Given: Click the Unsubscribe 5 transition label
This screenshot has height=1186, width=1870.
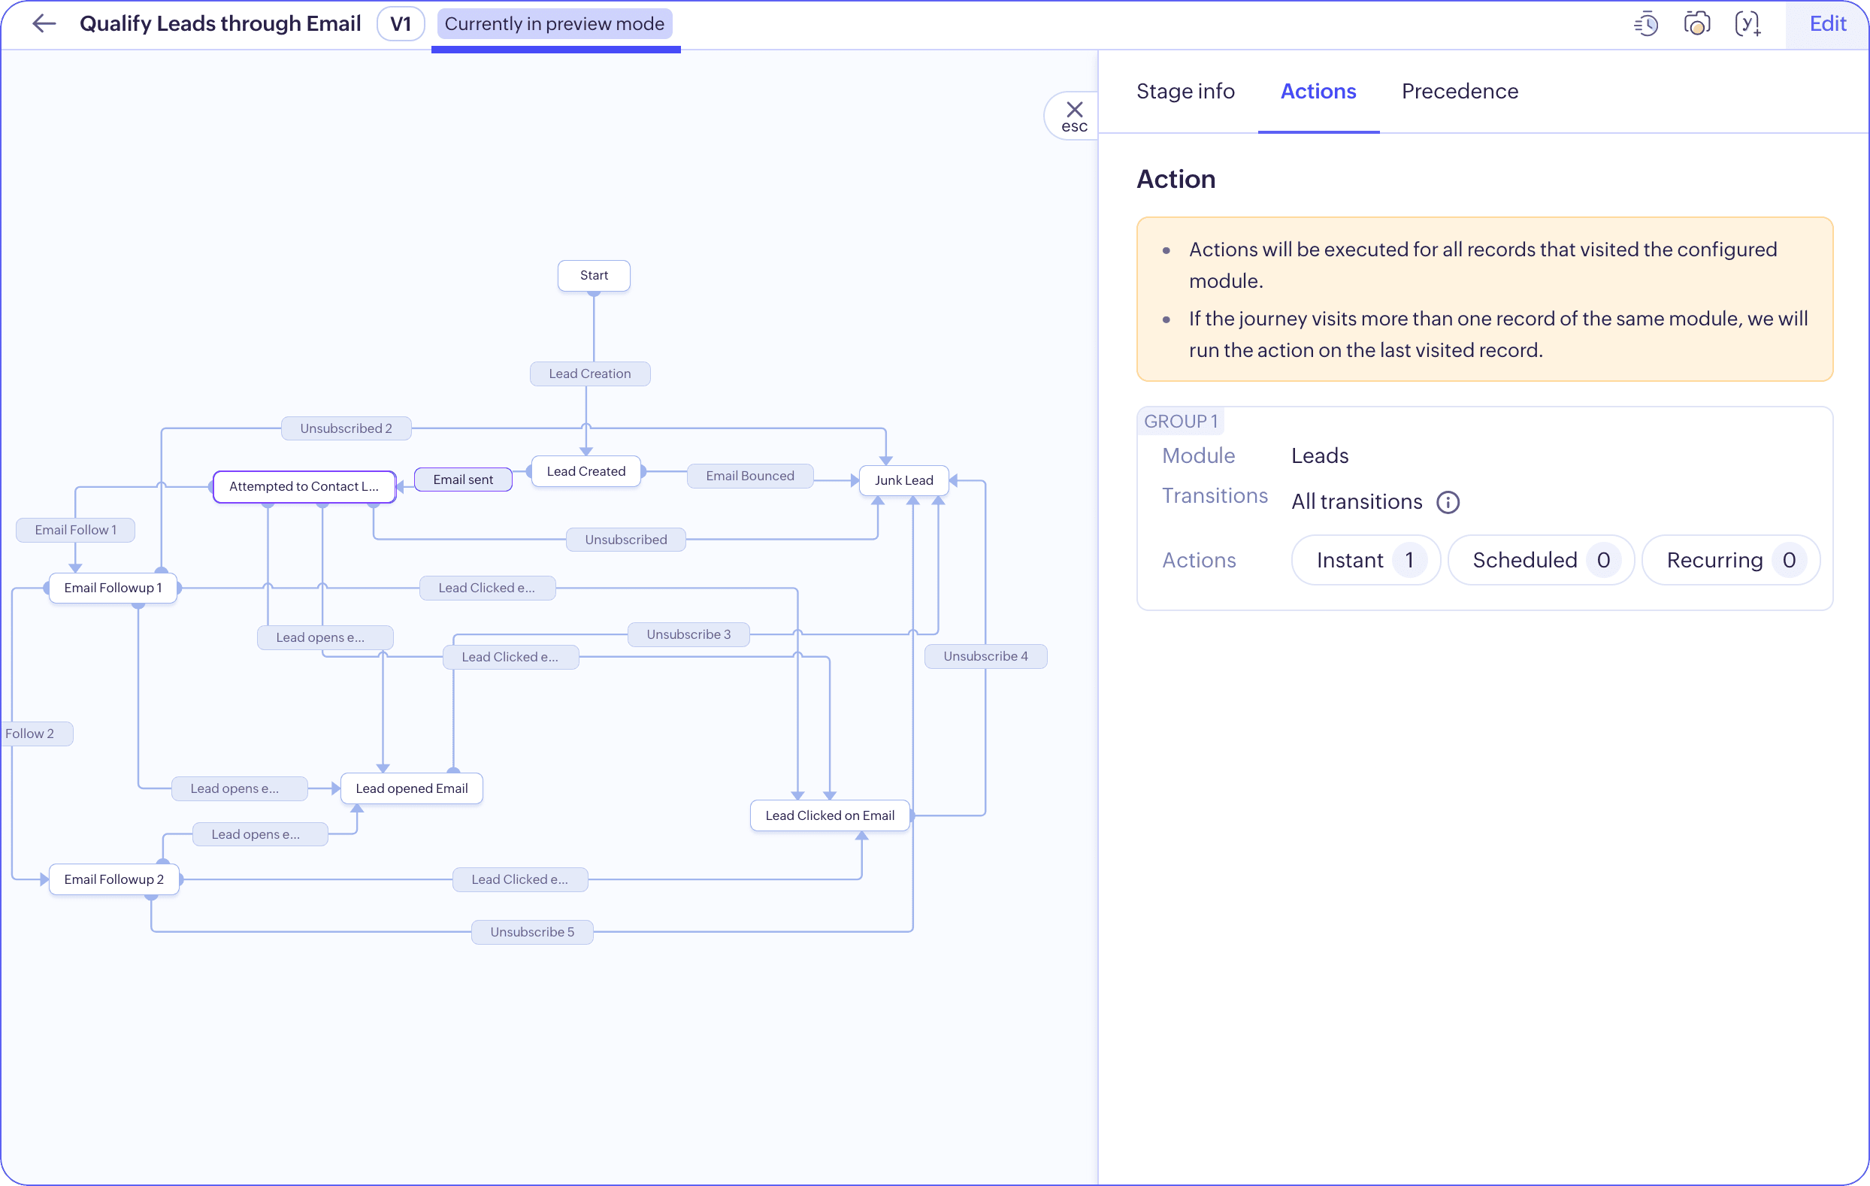Looking at the screenshot, I should (532, 932).
